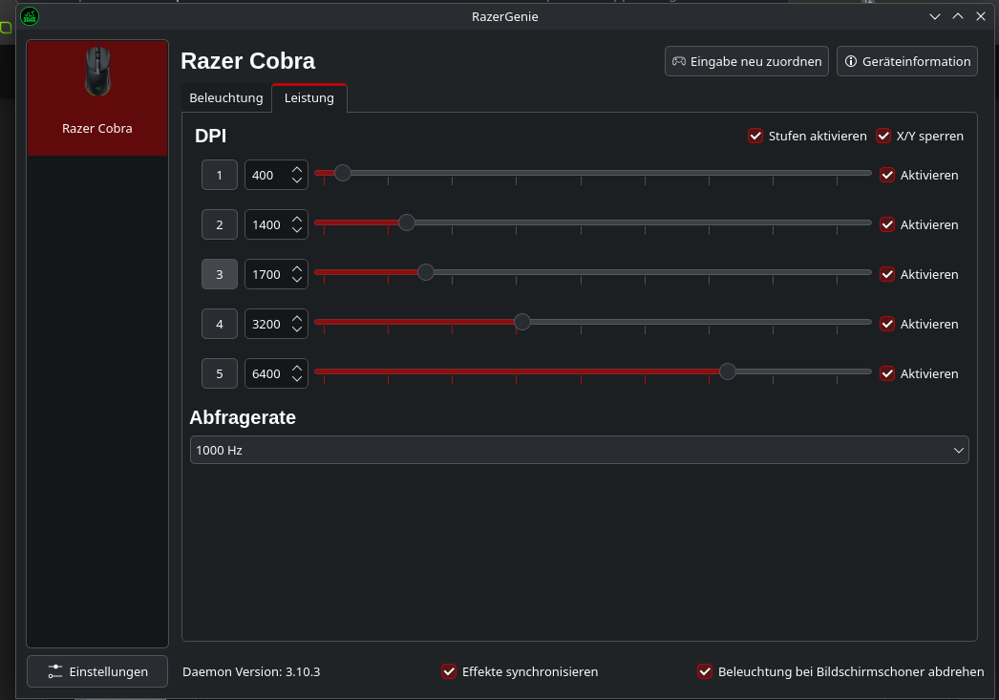Switch to the Beleuchtung tab

click(x=226, y=98)
